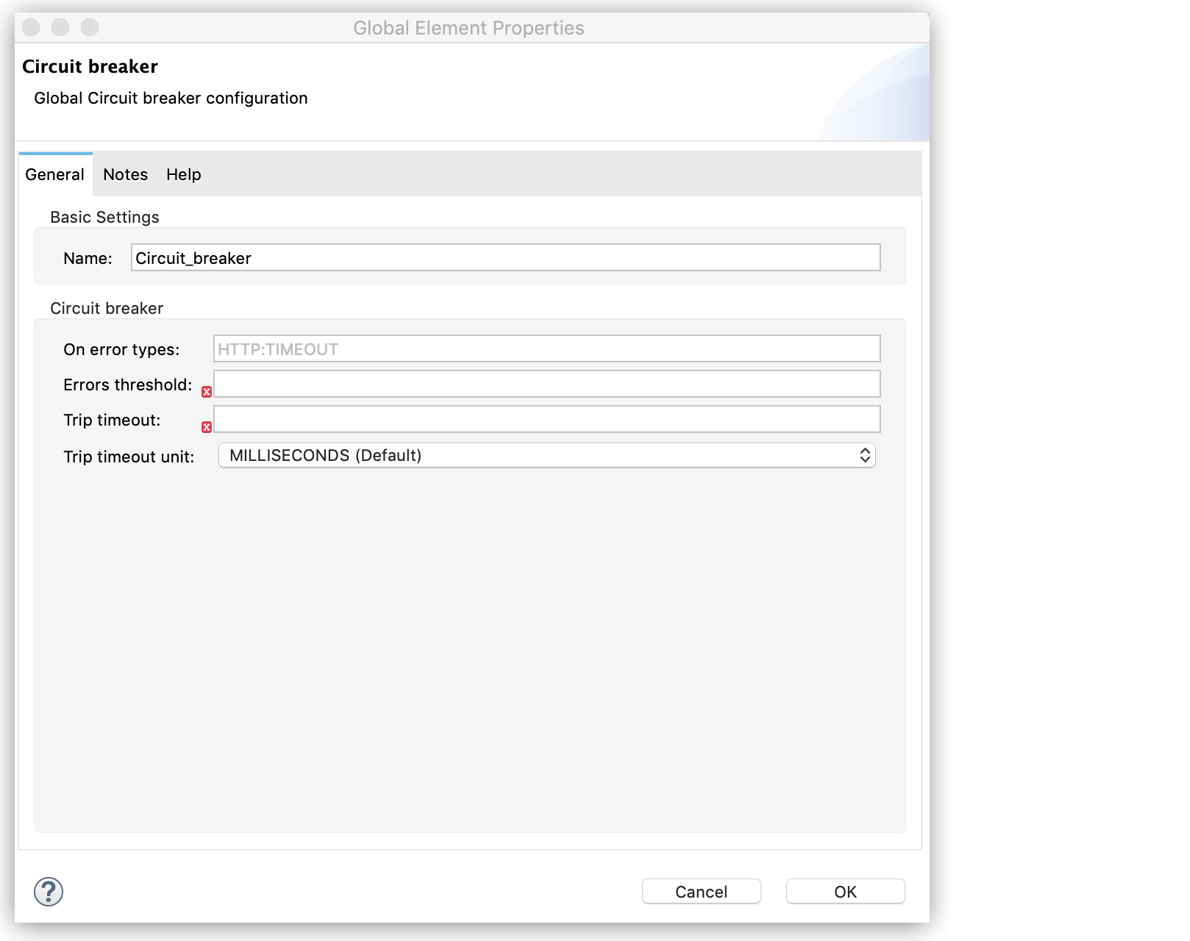The image size is (1190, 941).
Task: Click the 'Trip timeout unit:' label
Action: (129, 457)
